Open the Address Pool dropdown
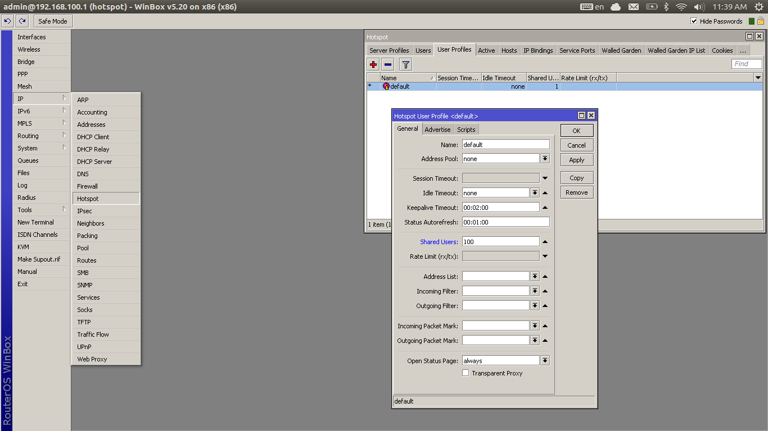The height and width of the screenshot is (431, 768). pyautogui.click(x=545, y=159)
